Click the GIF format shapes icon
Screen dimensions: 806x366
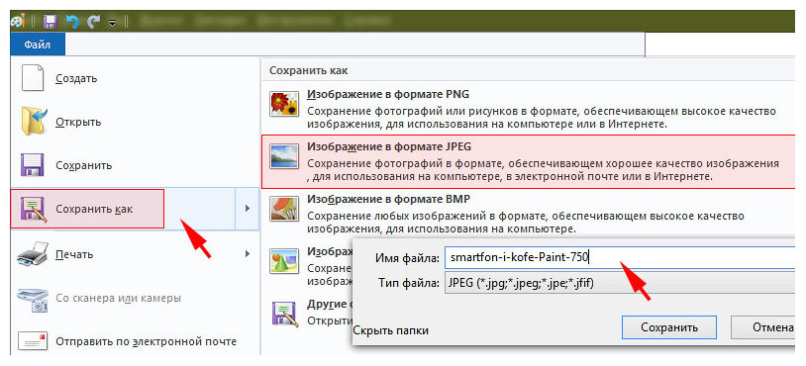coord(284,261)
